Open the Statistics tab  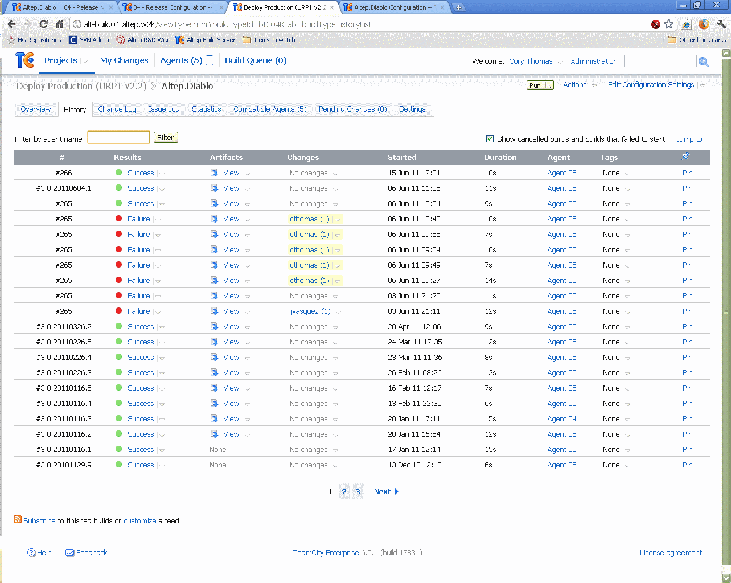[206, 109]
